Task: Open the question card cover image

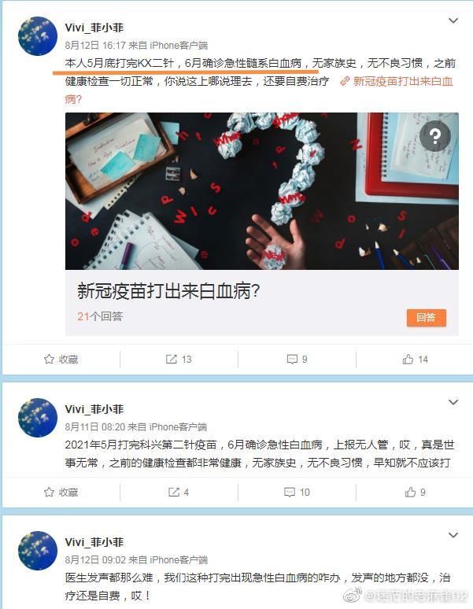Action: 262,191
